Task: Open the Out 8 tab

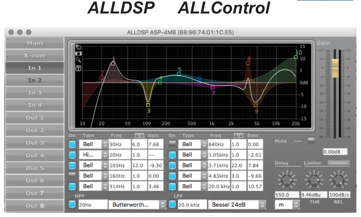Action: coord(34,206)
